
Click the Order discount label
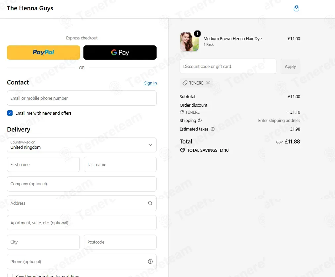[x=193, y=105]
